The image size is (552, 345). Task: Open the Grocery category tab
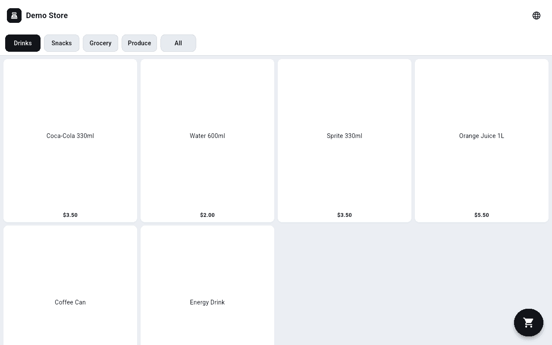100,43
